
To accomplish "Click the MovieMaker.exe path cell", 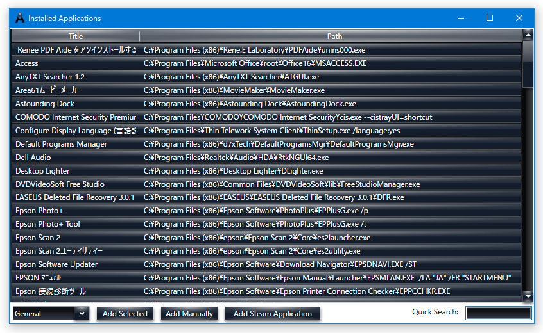I will [x=234, y=90].
